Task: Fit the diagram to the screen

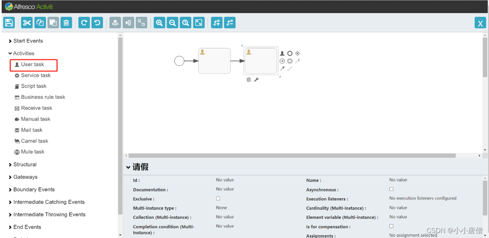Action: (199, 23)
